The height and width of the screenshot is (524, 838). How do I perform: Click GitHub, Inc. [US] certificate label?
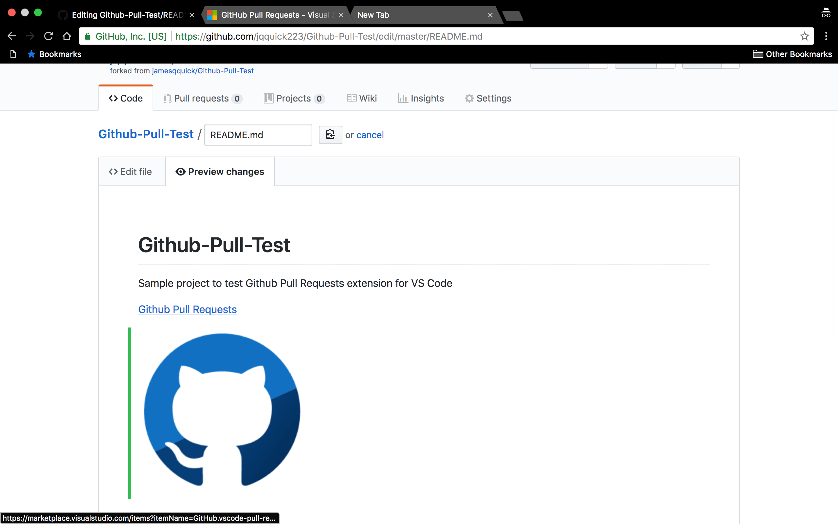(x=131, y=36)
